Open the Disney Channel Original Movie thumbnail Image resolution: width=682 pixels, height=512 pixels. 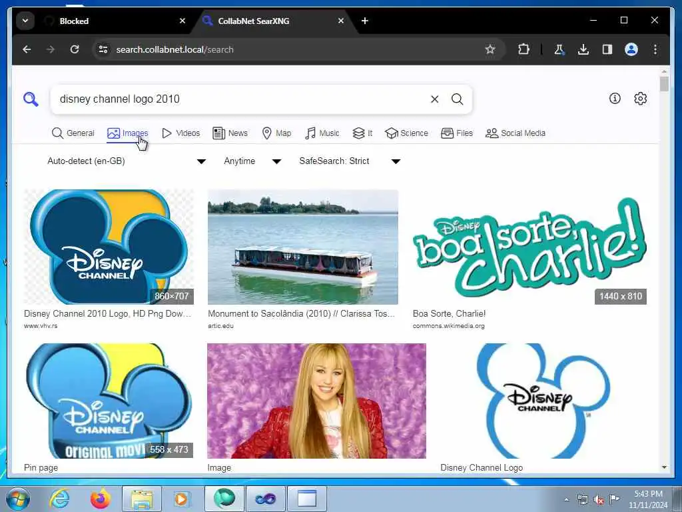[109, 401]
